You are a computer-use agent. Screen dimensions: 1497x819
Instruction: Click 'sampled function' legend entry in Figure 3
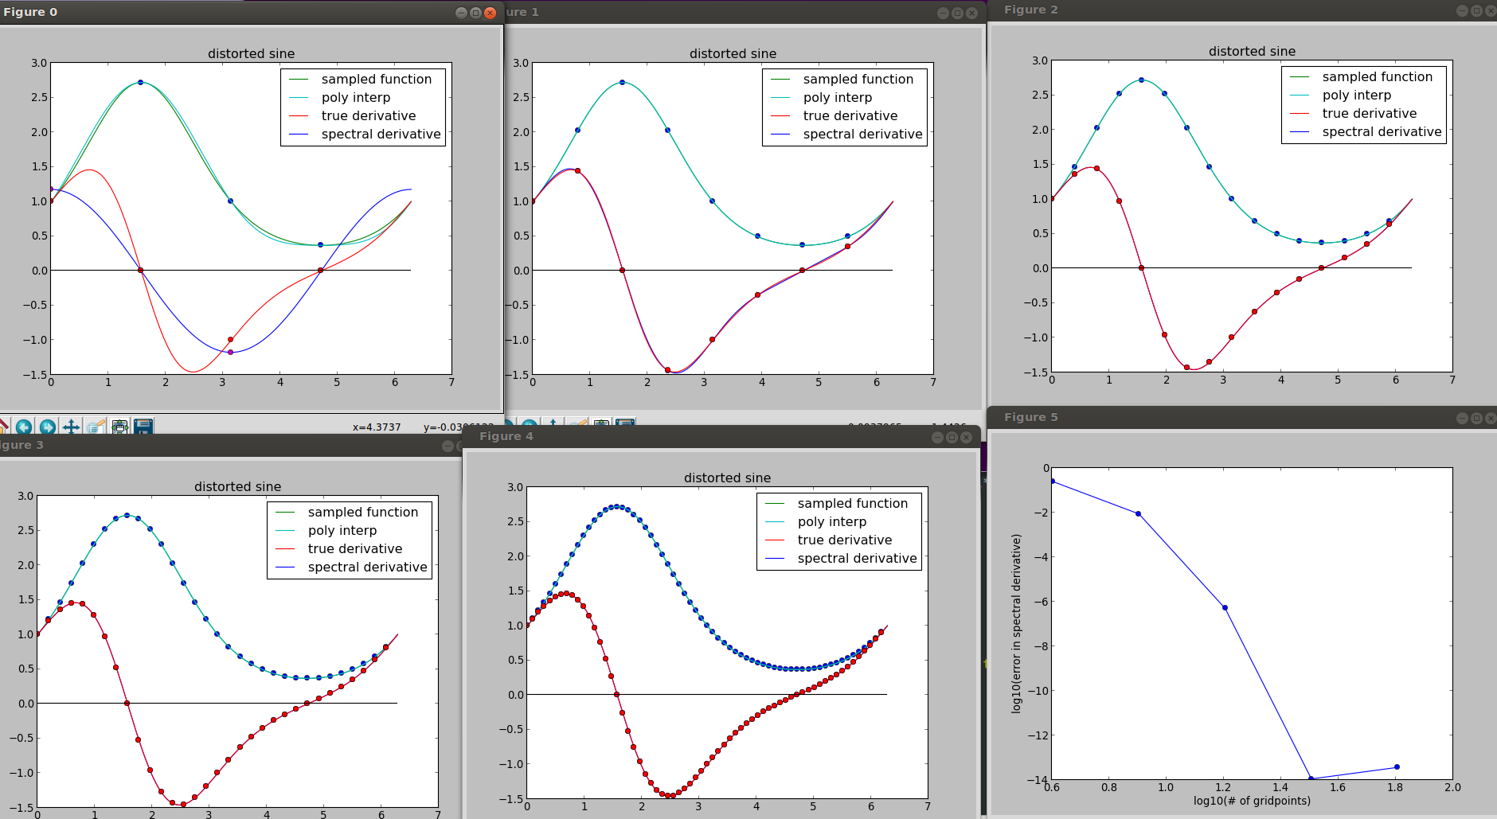pos(363,513)
